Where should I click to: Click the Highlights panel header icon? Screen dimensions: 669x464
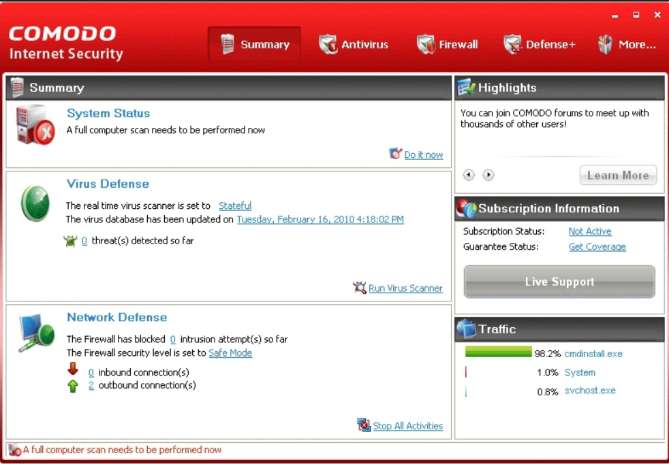point(465,87)
